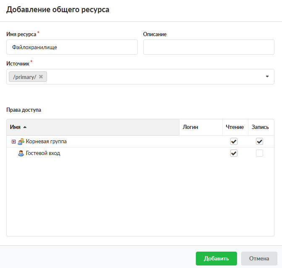This screenshot has width=282, height=268.
Task: Cancel the dialog with Отмена
Action: click(x=259, y=258)
